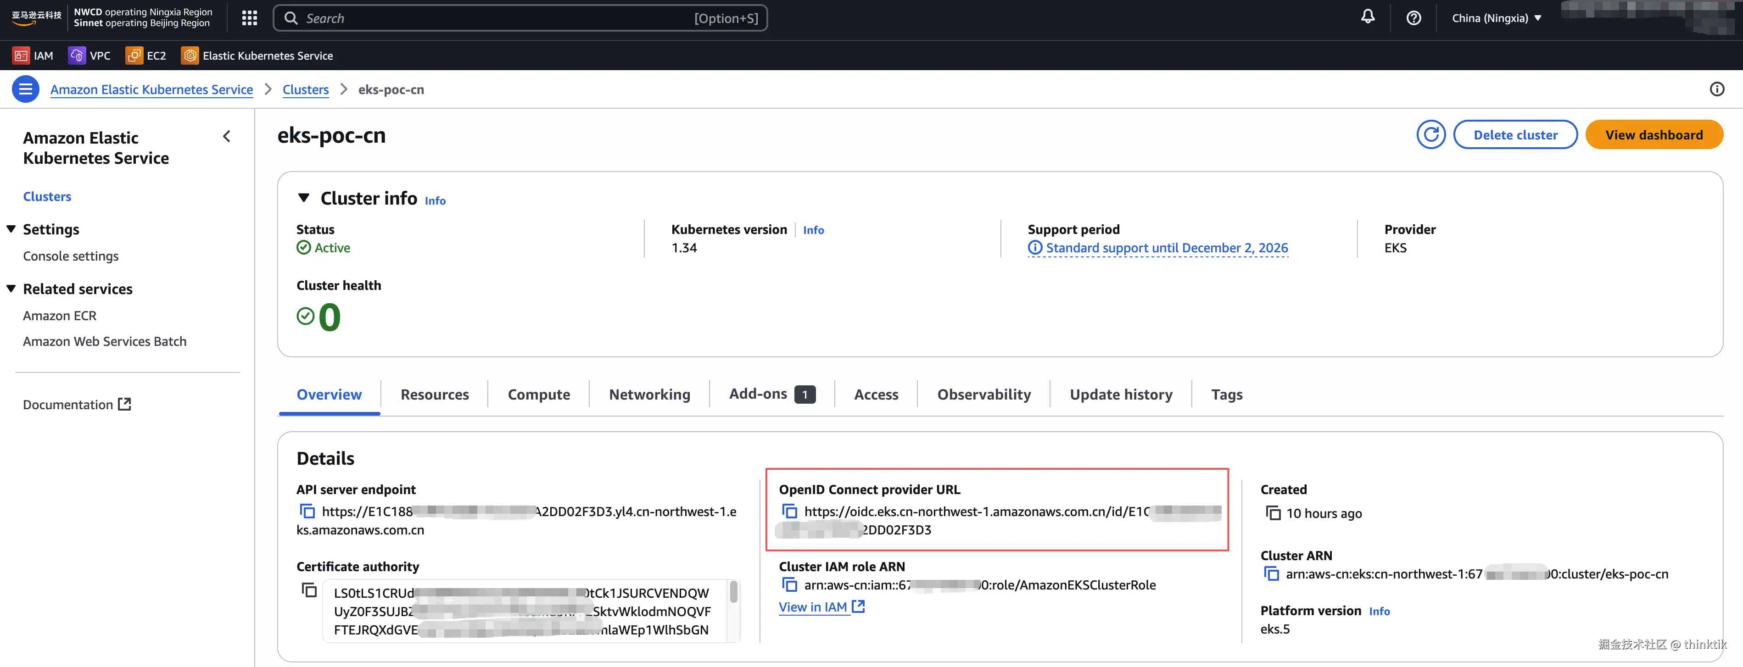1743x667 pixels.
Task: Click the AmazonEKSClusterRole ARN text
Action: [980, 584]
